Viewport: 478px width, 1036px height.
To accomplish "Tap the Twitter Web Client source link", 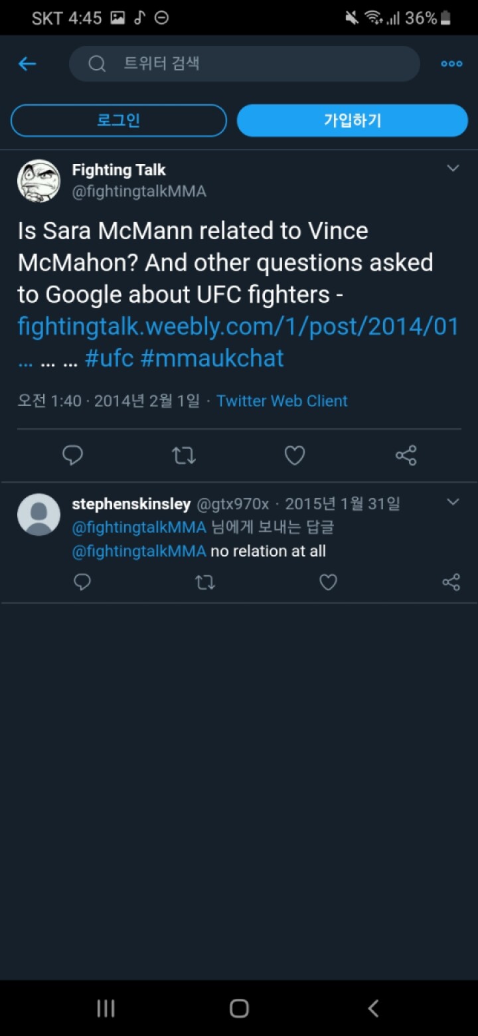I will point(281,400).
